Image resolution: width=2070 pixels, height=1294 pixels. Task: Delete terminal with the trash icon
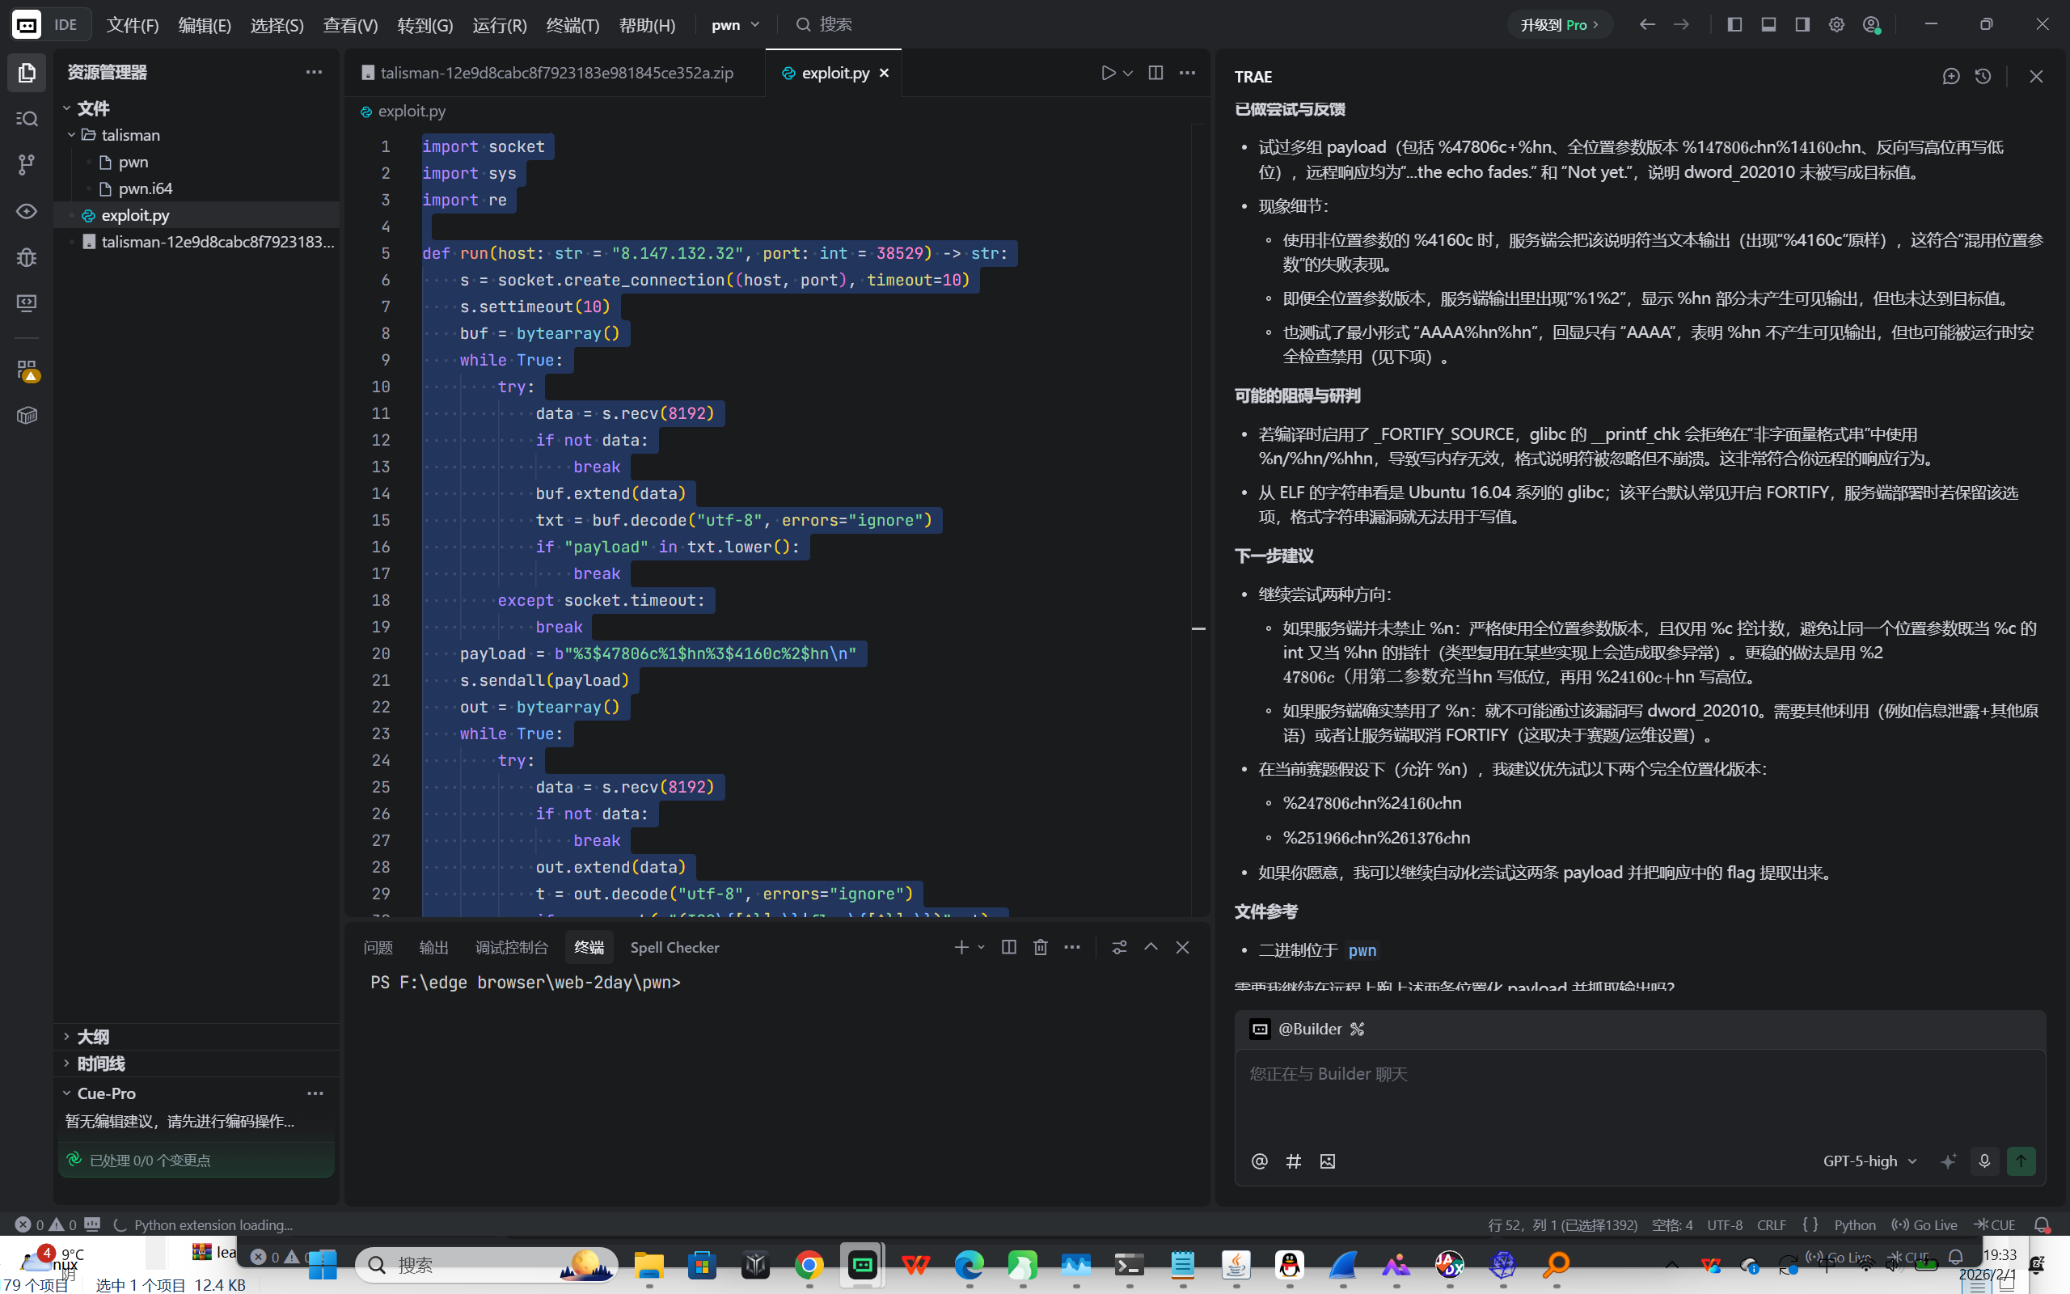[x=1040, y=946]
